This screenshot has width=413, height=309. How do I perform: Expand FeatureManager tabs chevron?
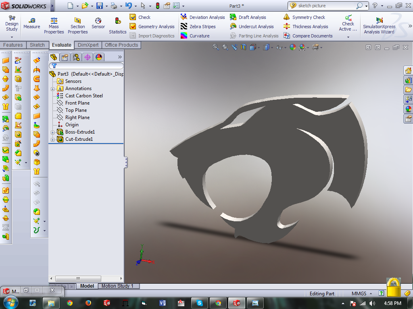(120, 57)
